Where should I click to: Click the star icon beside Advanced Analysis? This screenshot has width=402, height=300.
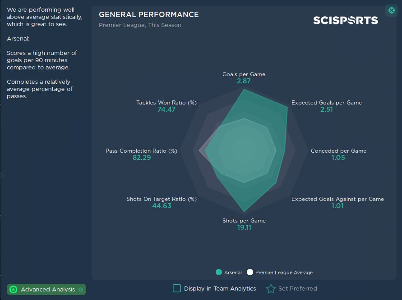coord(14,290)
